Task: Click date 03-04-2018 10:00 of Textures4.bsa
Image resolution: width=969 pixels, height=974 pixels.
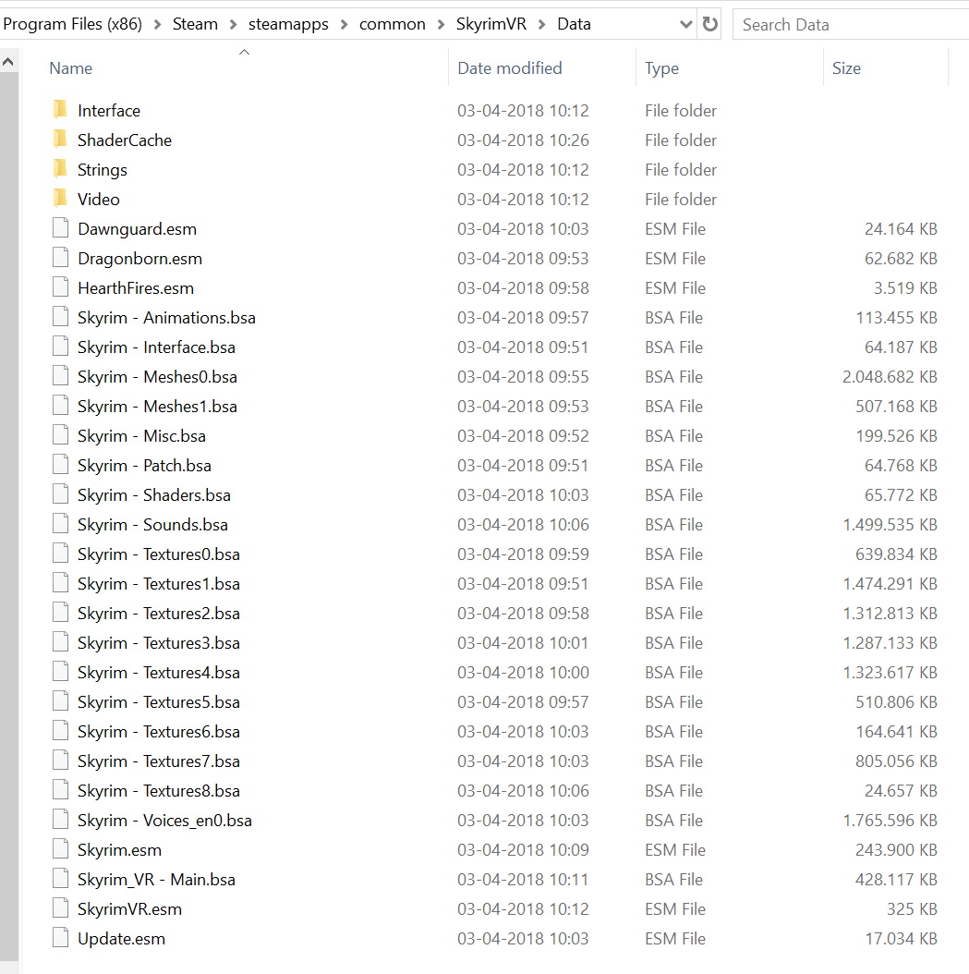Action: click(x=523, y=672)
